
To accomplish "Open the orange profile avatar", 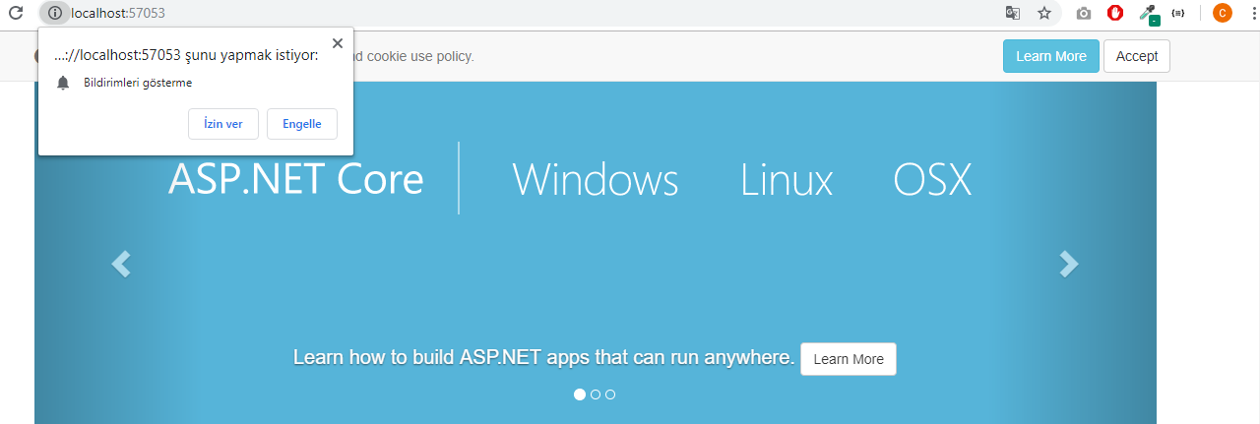I will (x=1222, y=13).
